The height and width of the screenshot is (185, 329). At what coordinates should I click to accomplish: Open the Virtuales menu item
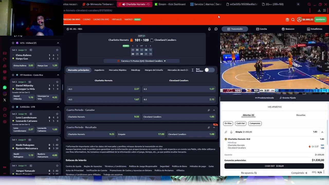click(117, 20)
